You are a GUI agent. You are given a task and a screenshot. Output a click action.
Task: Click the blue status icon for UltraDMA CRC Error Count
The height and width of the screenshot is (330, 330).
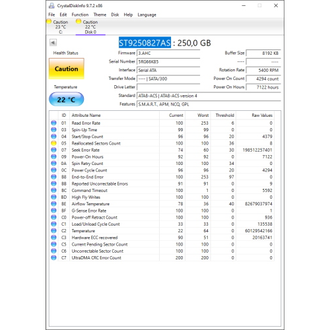53,257
